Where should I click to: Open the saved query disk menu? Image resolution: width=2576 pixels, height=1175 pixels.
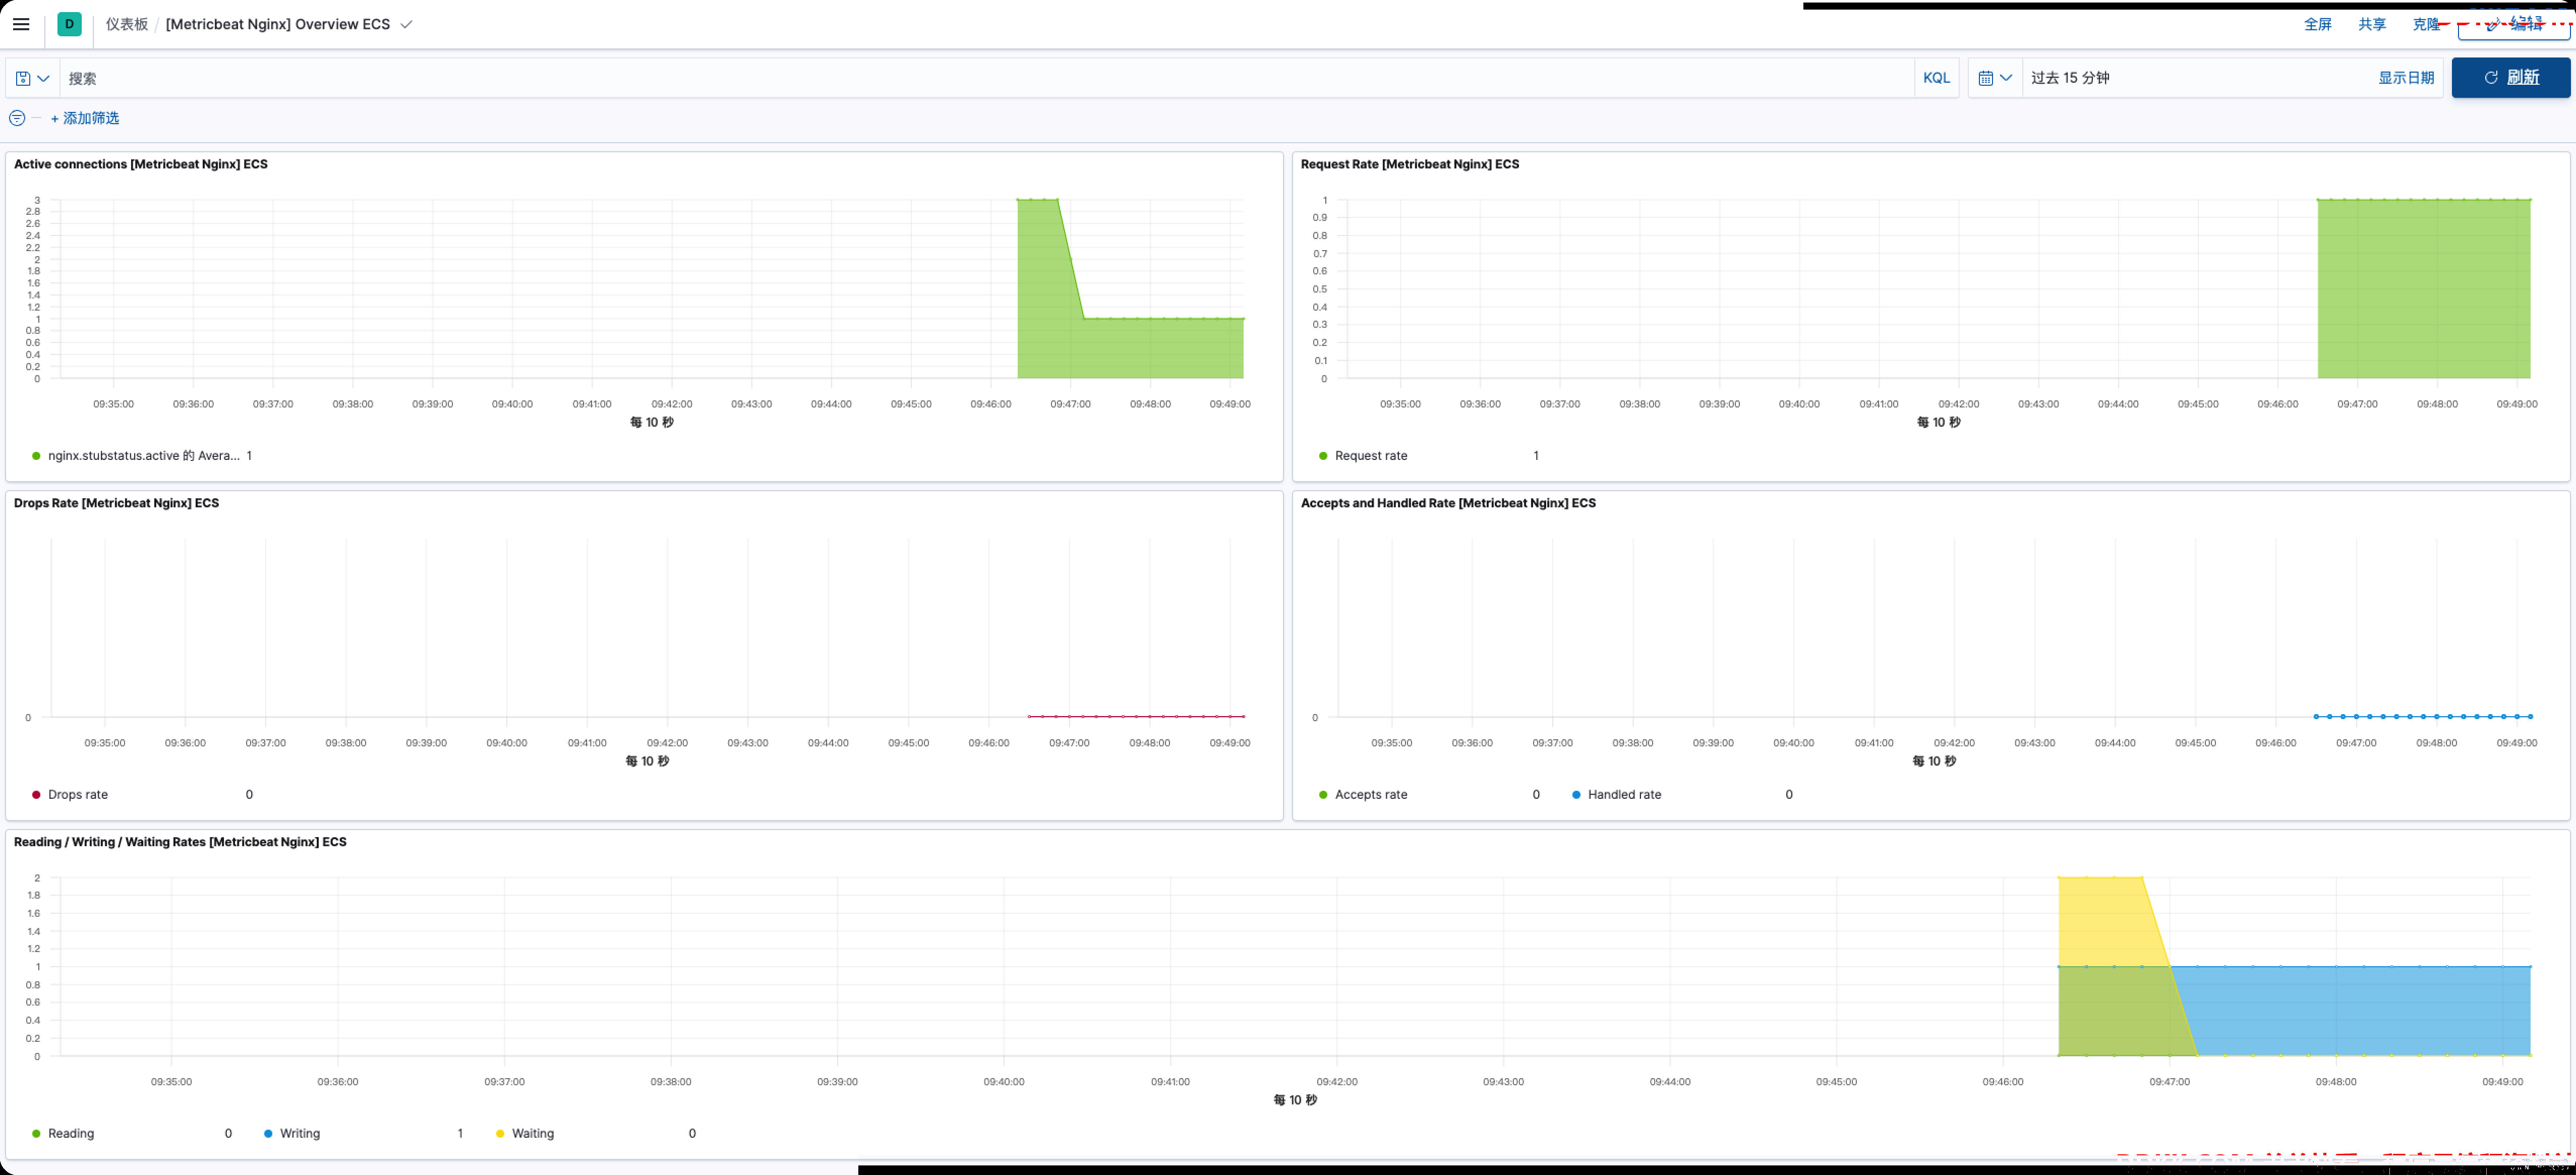coord(32,78)
